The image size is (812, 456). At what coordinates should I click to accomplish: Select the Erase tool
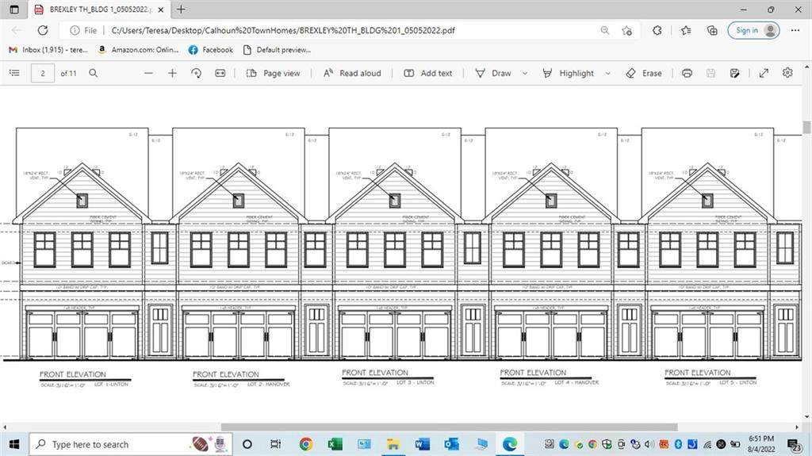click(x=644, y=73)
